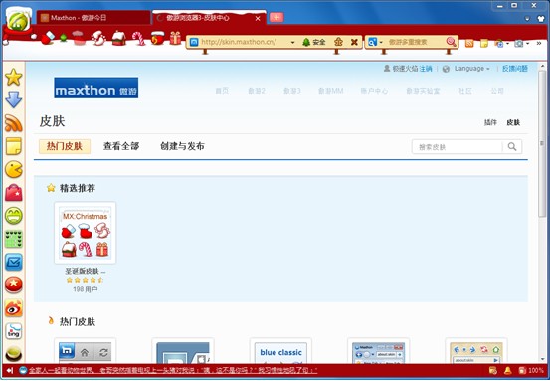Screen dimensions: 550x381
Task: Open the Weibo eye icon in the sidebar
Action: click(x=14, y=308)
